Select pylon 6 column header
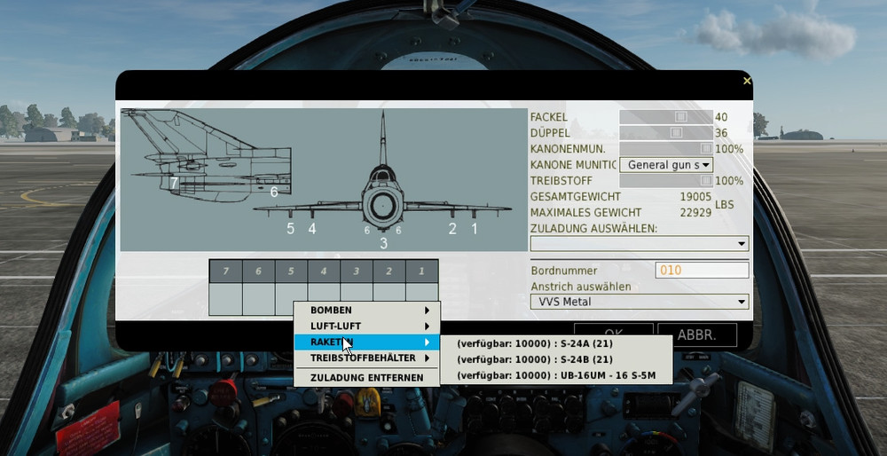Viewport: 887px width, 456px height. [x=258, y=271]
